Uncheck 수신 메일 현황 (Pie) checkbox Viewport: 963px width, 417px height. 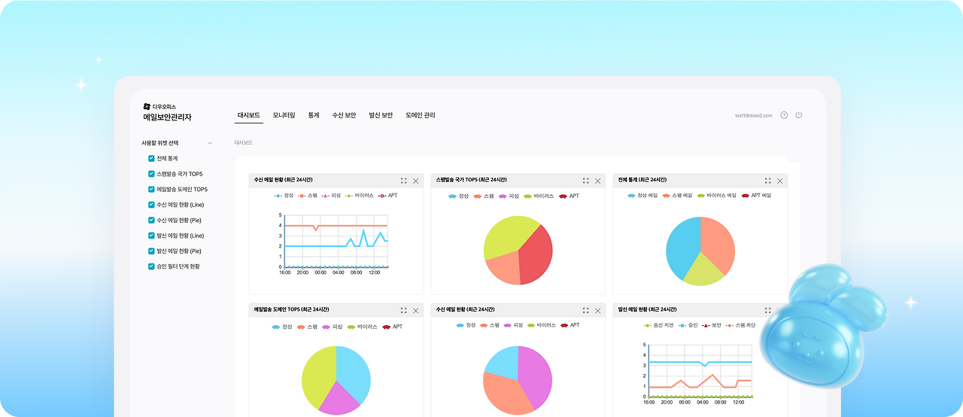151,220
